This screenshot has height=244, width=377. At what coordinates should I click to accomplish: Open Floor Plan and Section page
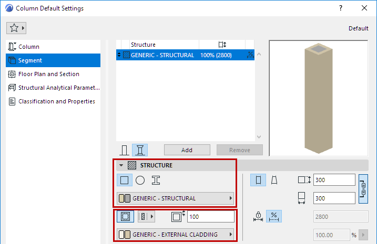coord(53,74)
